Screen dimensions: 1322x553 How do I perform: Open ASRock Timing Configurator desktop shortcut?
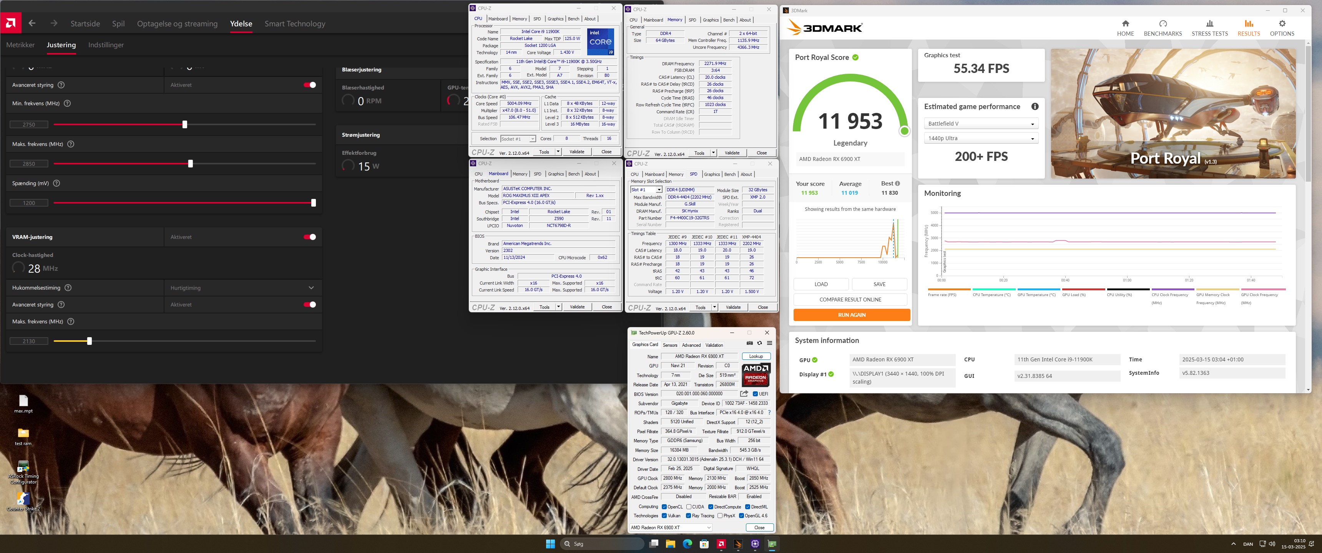23,472
